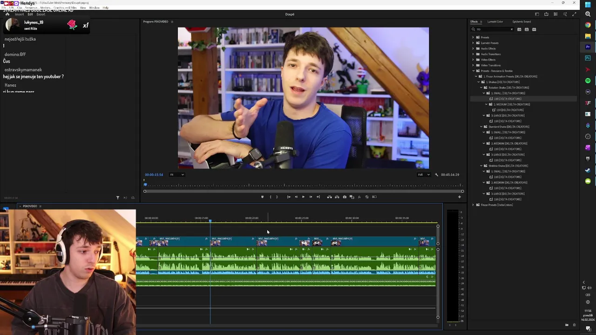Export frame with the camera icon
Image resolution: width=596 pixels, height=335 pixels.
click(x=345, y=197)
